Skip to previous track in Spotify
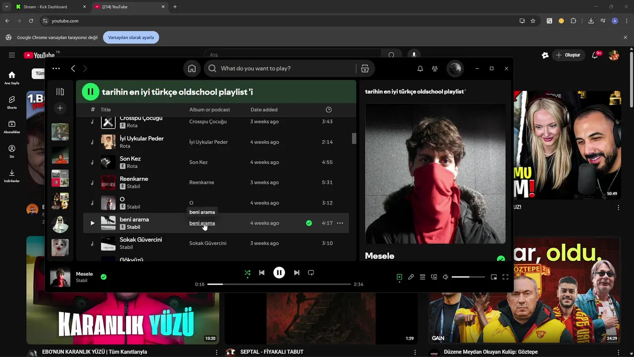Viewport: 634px width, 357px height. pos(262,273)
